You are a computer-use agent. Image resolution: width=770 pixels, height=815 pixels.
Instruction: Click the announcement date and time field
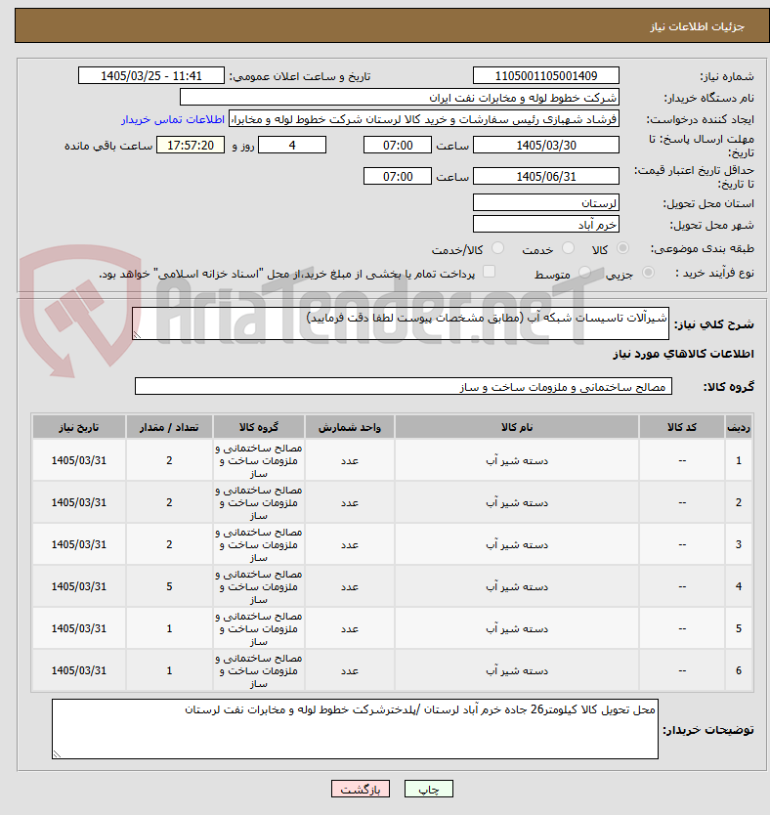[151, 76]
